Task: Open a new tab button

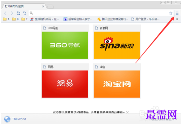Action: coord(50,7)
